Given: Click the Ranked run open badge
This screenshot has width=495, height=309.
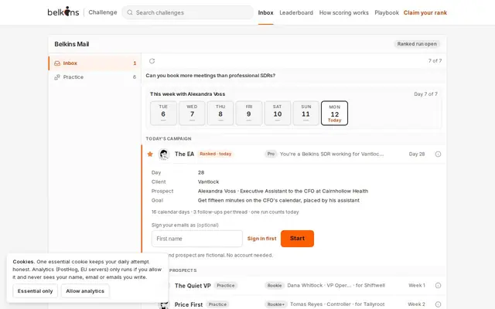Looking at the screenshot, I should [x=417, y=44].
